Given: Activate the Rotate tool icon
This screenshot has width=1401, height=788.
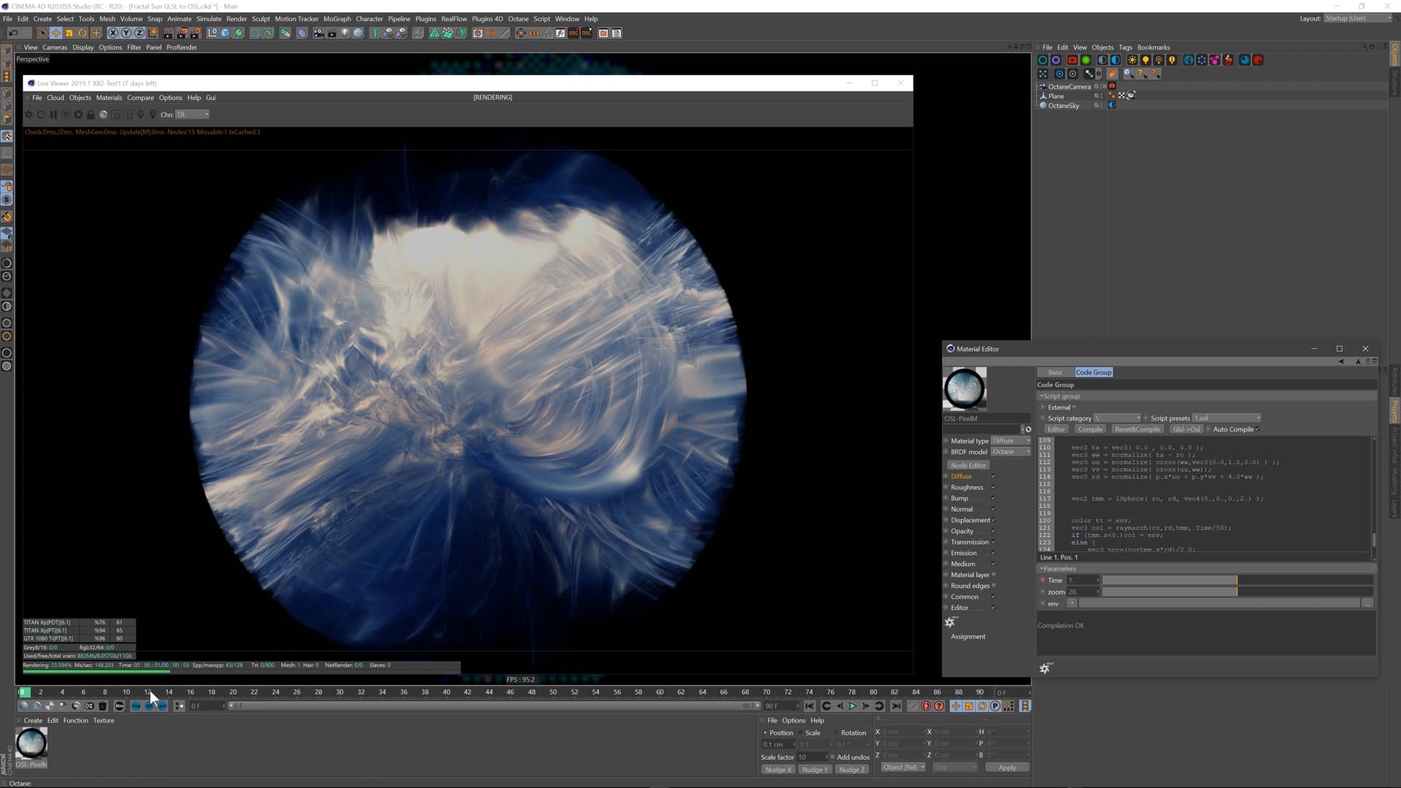Looking at the screenshot, I should click(x=82, y=33).
